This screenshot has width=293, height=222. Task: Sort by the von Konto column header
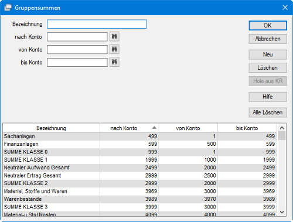point(188,128)
